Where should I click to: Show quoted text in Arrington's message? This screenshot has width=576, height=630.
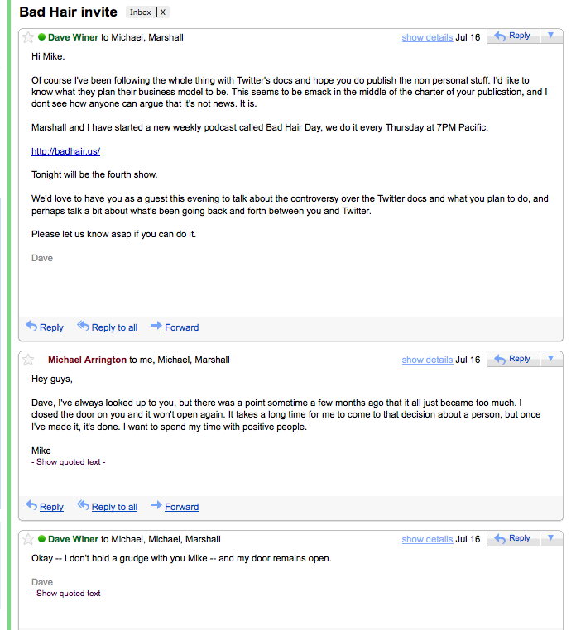tap(69, 462)
